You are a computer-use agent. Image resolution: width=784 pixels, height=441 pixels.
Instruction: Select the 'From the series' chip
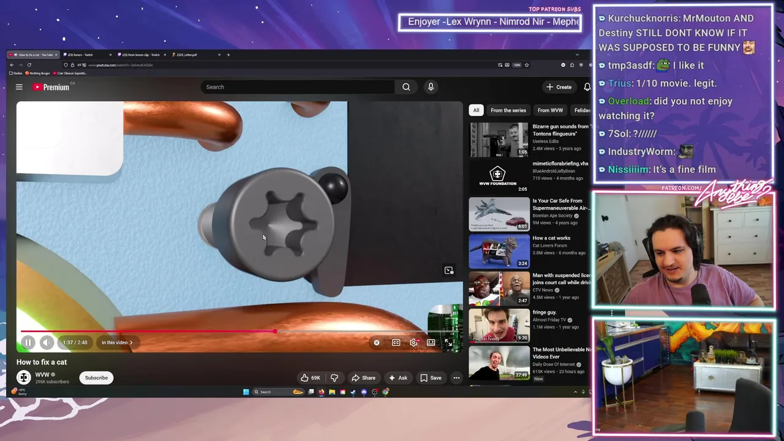click(508, 110)
